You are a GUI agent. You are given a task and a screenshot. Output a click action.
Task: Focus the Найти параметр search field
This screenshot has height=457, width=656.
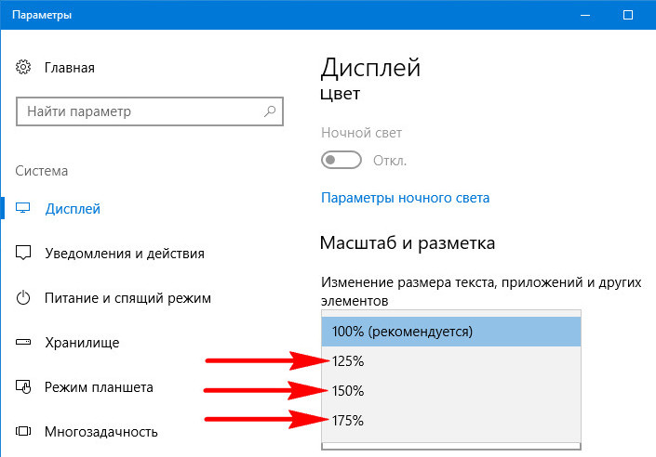tap(150, 111)
